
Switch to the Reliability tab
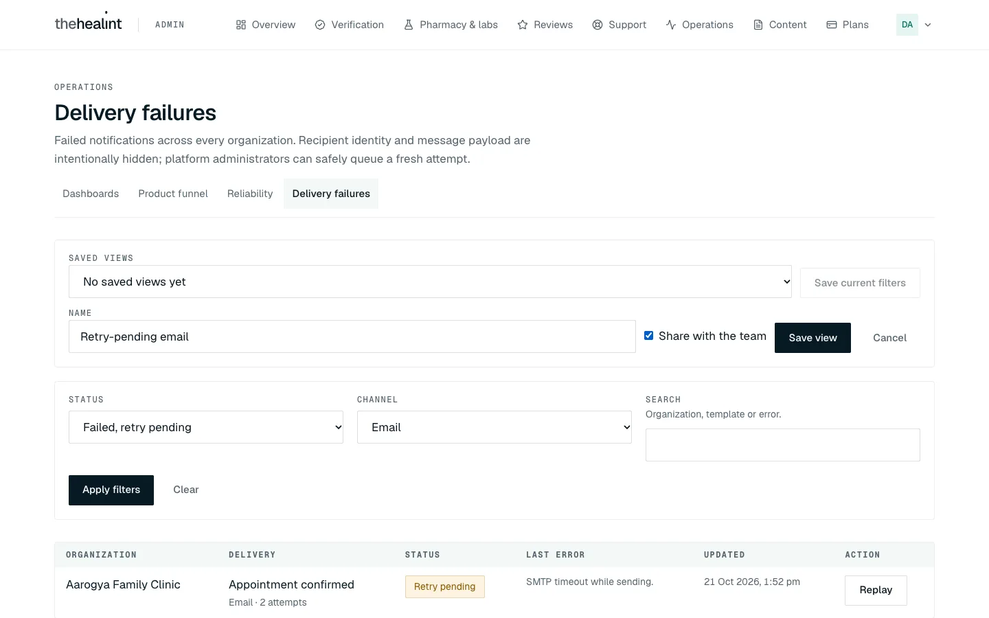point(250,194)
